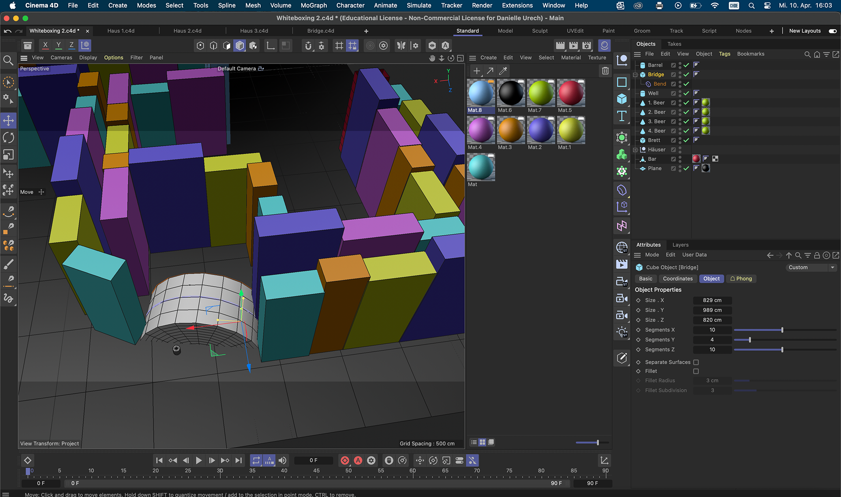
Task: Expand the Häuser group
Action: point(635,150)
